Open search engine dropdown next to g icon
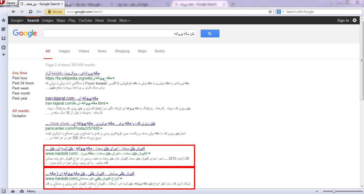 click(x=283, y=12)
